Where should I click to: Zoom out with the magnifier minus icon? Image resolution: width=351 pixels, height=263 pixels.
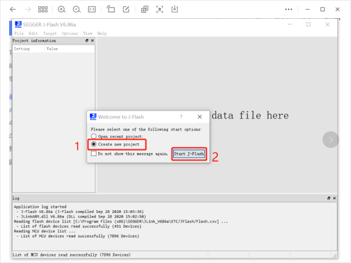(x=77, y=9)
